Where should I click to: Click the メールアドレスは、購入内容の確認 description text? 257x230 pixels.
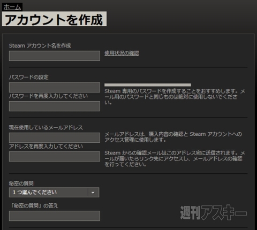pyautogui.click(x=173, y=137)
